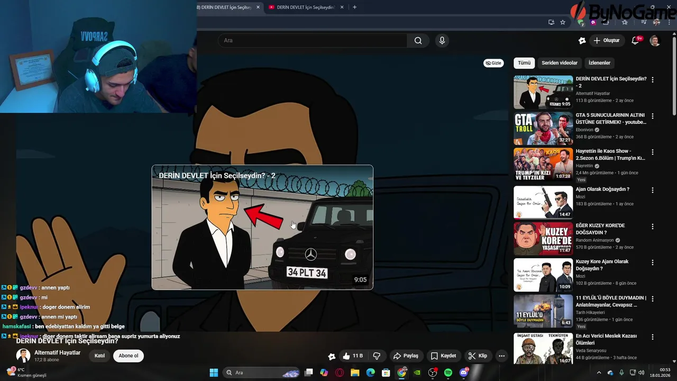The width and height of the screenshot is (677, 381).
Task: Open the Alternatif Hayatlar channel link
Action: tap(57, 353)
